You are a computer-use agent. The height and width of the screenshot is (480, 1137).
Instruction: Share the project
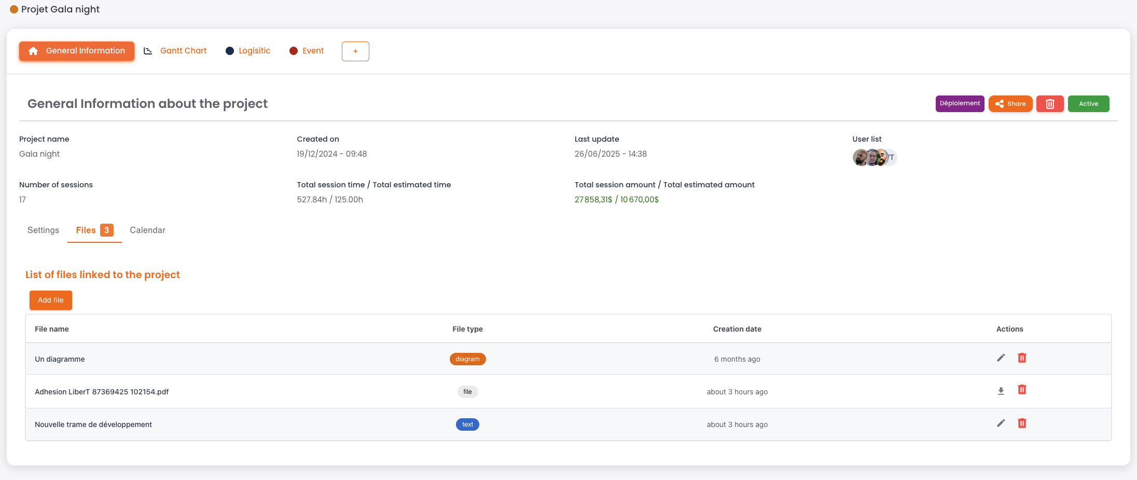(1010, 104)
